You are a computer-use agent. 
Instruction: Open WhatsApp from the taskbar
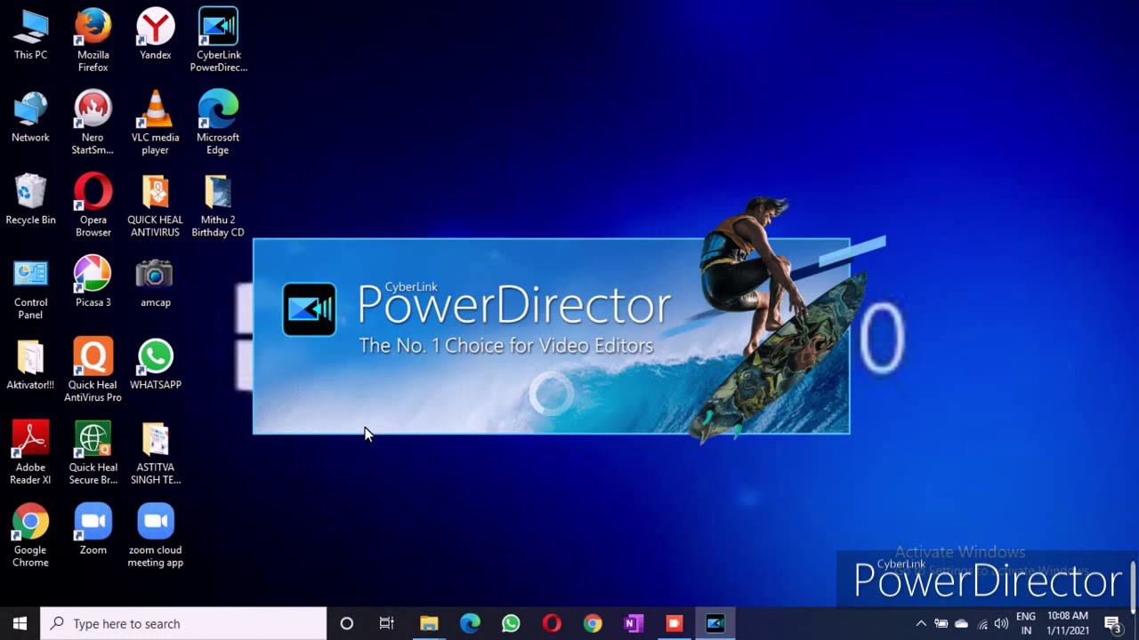[511, 623]
